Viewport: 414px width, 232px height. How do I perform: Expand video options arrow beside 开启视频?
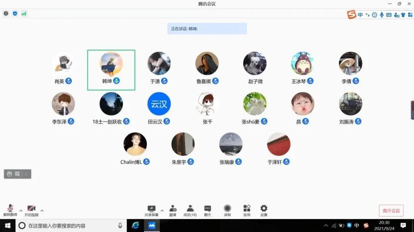[x=42, y=211]
